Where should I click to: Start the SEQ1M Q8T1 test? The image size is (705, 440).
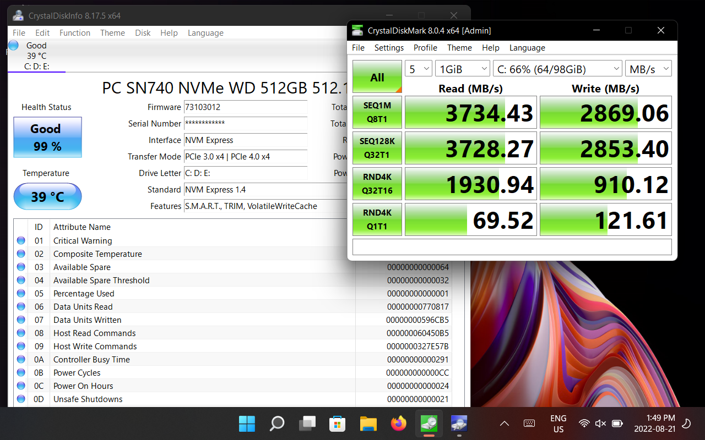coord(377,112)
